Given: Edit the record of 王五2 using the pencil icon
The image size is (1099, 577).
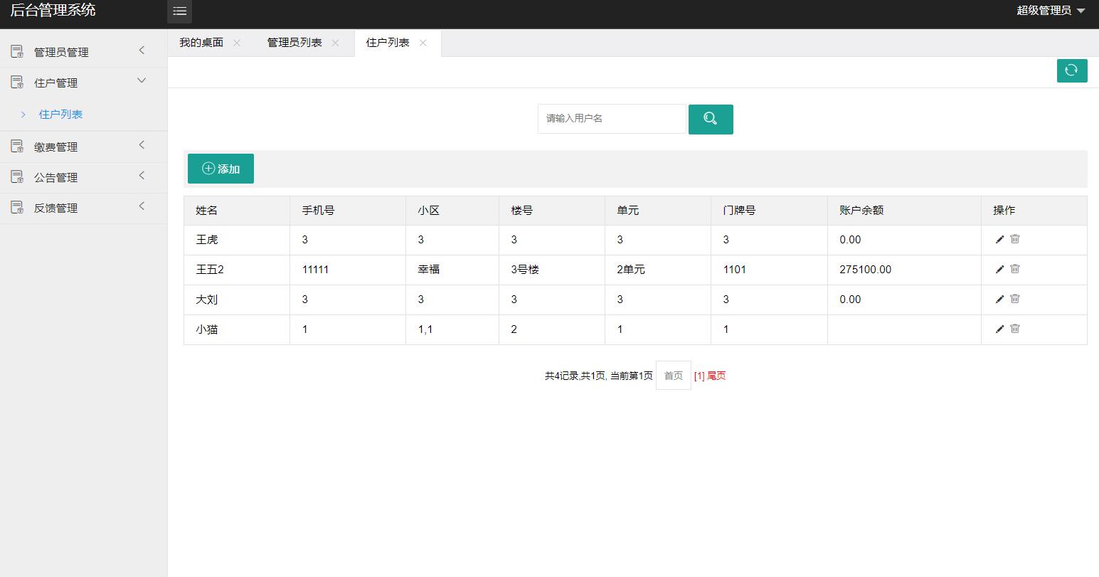Looking at the screenshot, I should [999, 270].
